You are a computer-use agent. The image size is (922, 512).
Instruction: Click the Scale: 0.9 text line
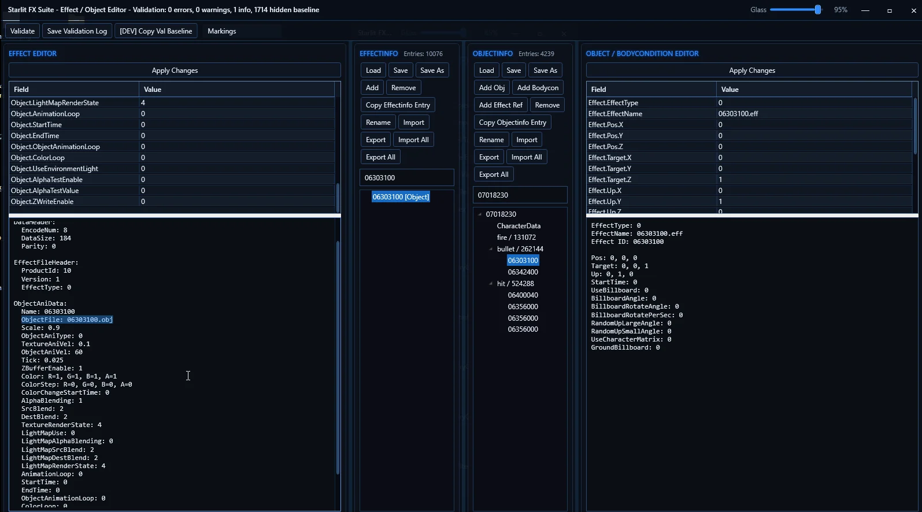point(40,328)
